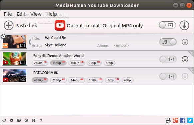Open the clock history icon
Screen dimensions: 194x125
[x=26, y=120]
